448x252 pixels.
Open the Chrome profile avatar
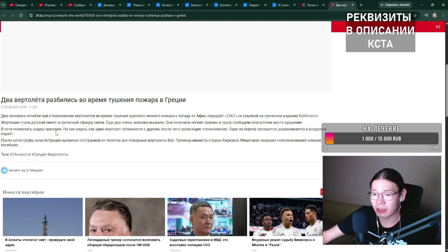pyautogui.click(x=435, y=15)
